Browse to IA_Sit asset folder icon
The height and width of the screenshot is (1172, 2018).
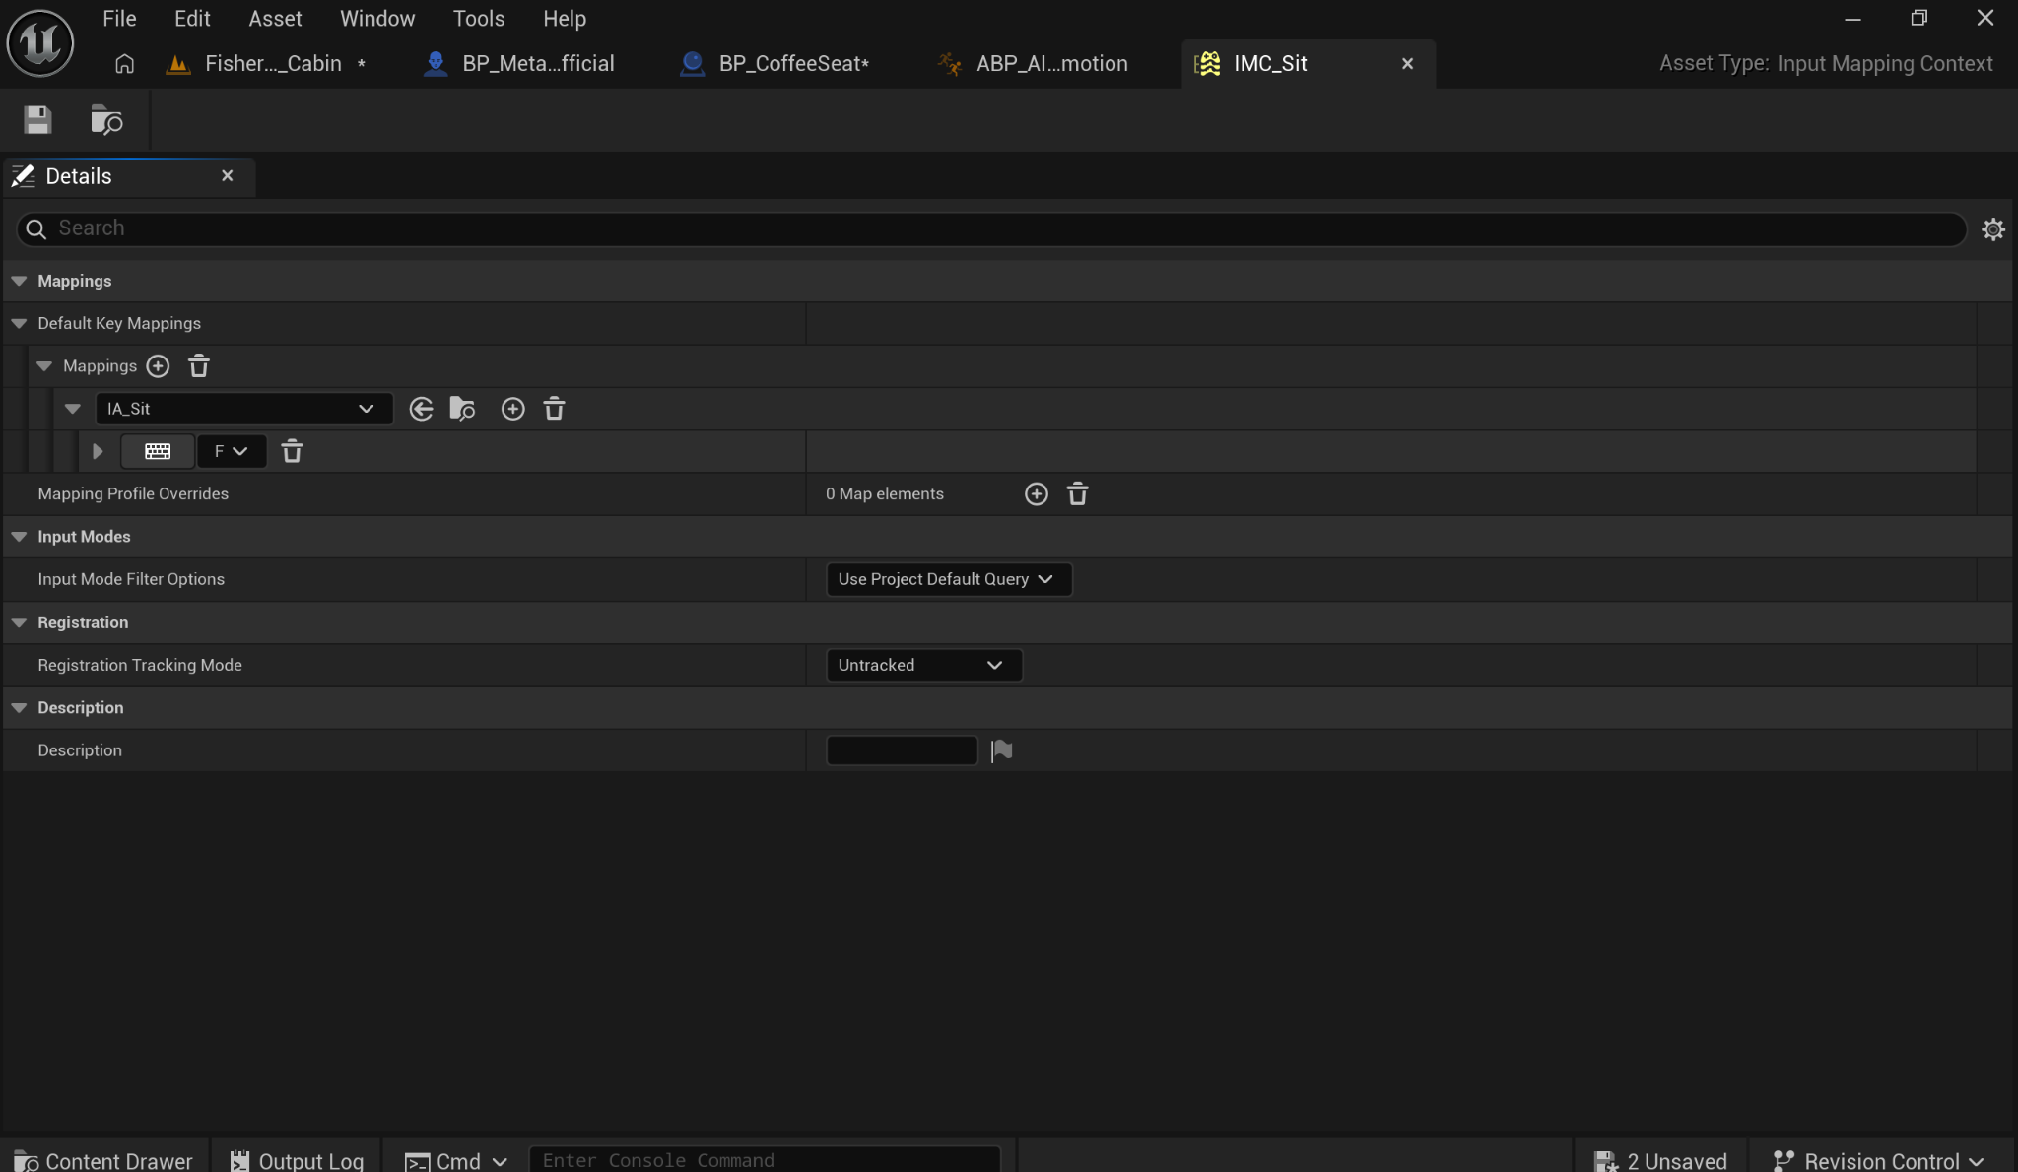462,409
